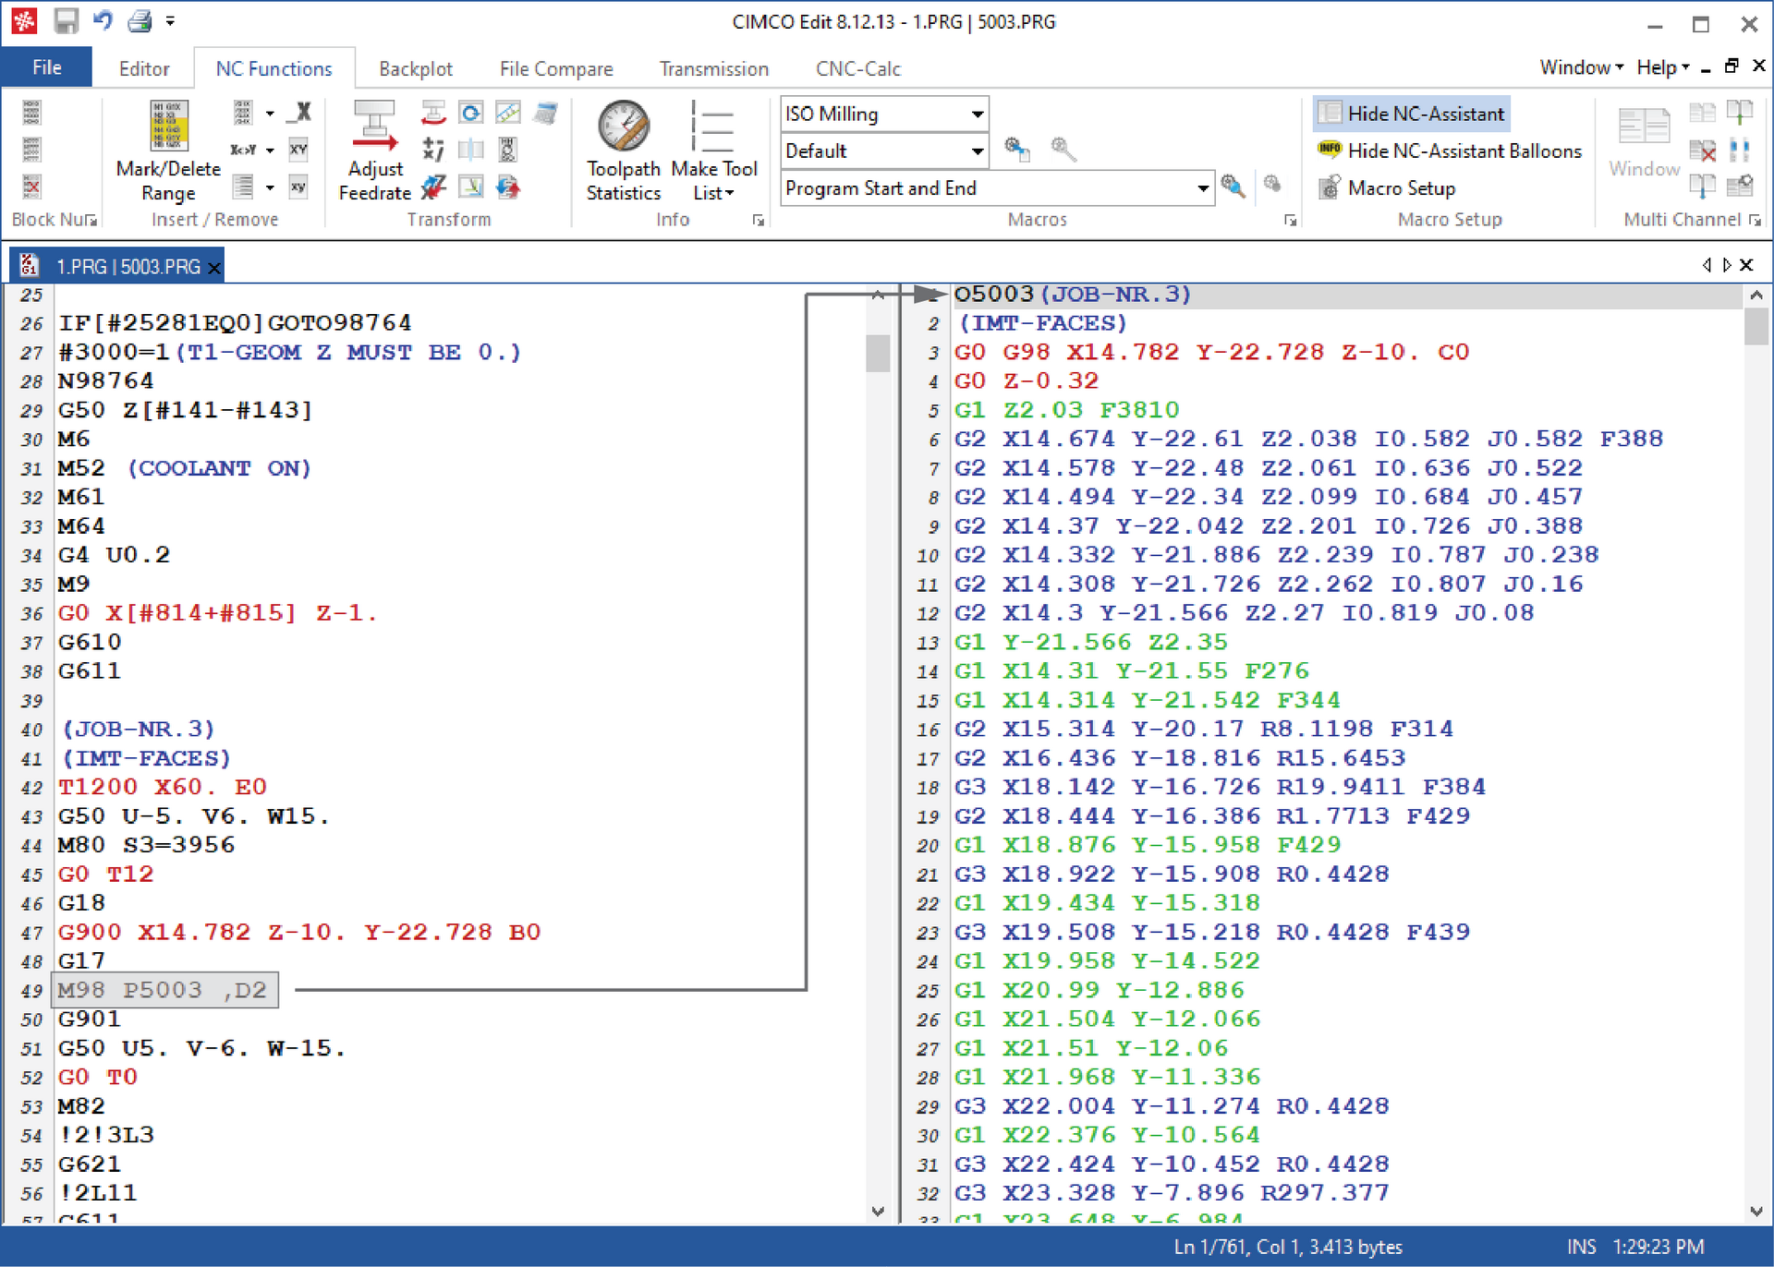This screenshot has height=1267, width=1774.
Task: Open the Window menu dropdown
Action: (1581, 67)
